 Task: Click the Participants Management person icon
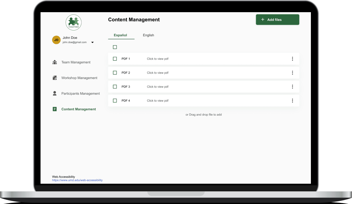click(55, 94)
